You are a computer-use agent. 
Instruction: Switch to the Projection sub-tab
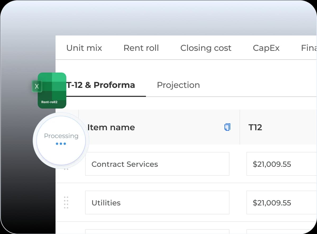(x=178, y=85)
